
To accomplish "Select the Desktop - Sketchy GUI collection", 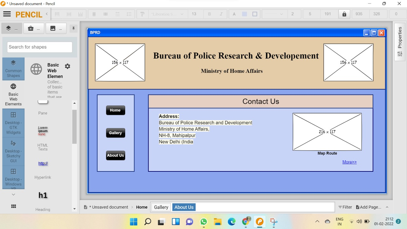I will (x=13, y=151).
